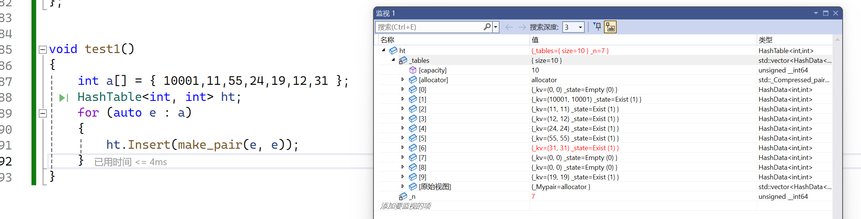
Task: Click the back arrow for previous search result
Action: (509, 27)
